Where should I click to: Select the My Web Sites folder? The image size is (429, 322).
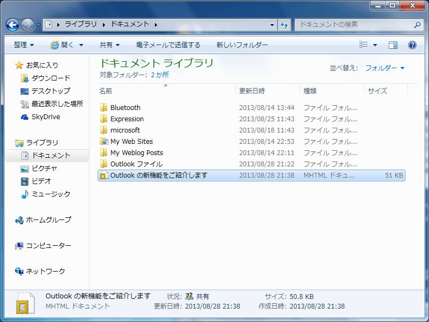[131, 142]
